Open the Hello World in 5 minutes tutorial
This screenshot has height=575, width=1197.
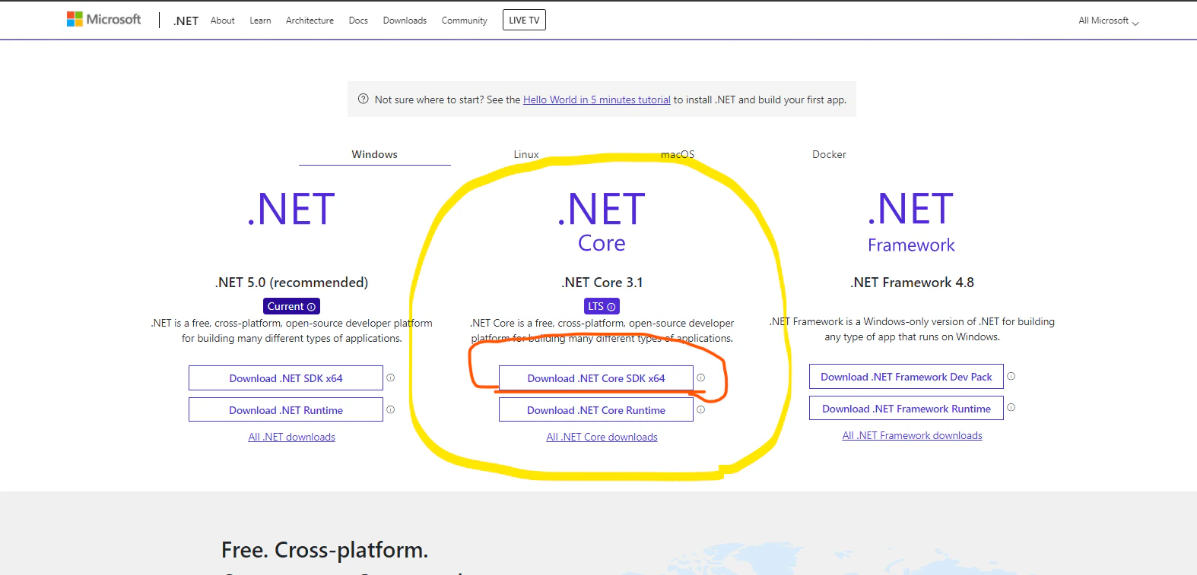click(x=597, y=100)
